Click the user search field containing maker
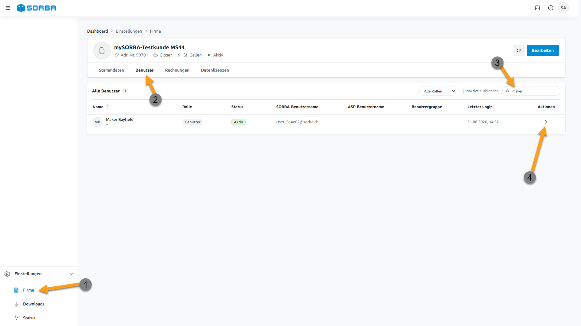The height and width of the screenshot is (326, 581). [x=531, y=91]
